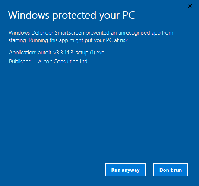199x186 pixels.
Task: Decline running the unrecognised app
Action: [x=171, y=170]
